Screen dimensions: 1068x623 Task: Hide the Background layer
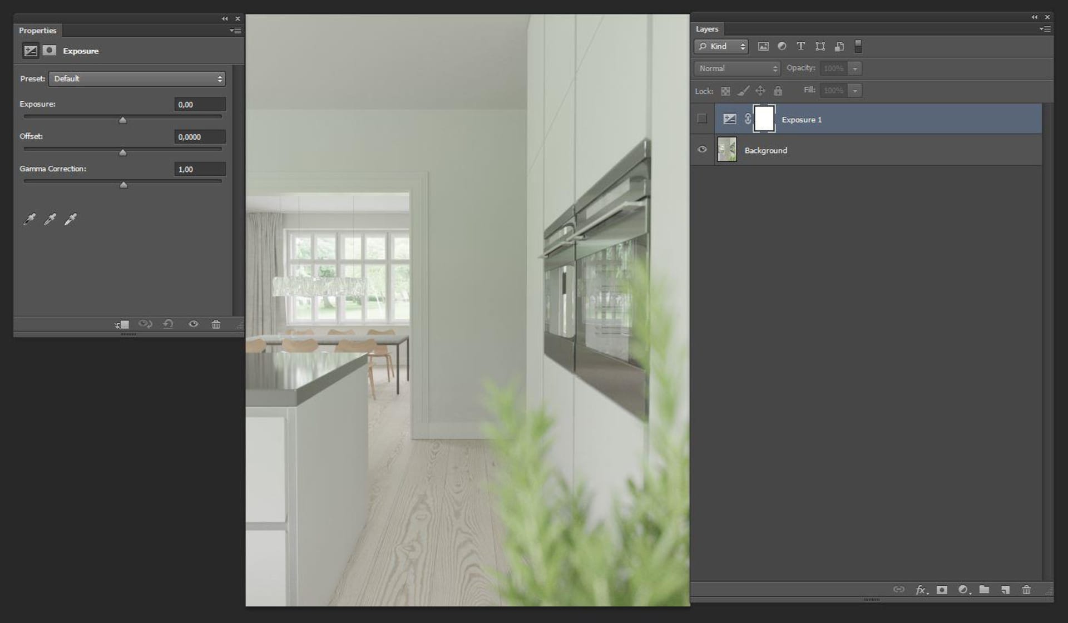pyautogui.click(x=702, y=149)
